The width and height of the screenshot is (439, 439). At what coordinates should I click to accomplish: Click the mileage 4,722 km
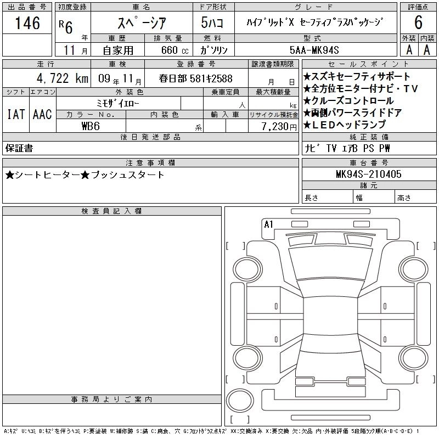coord(62,78)
